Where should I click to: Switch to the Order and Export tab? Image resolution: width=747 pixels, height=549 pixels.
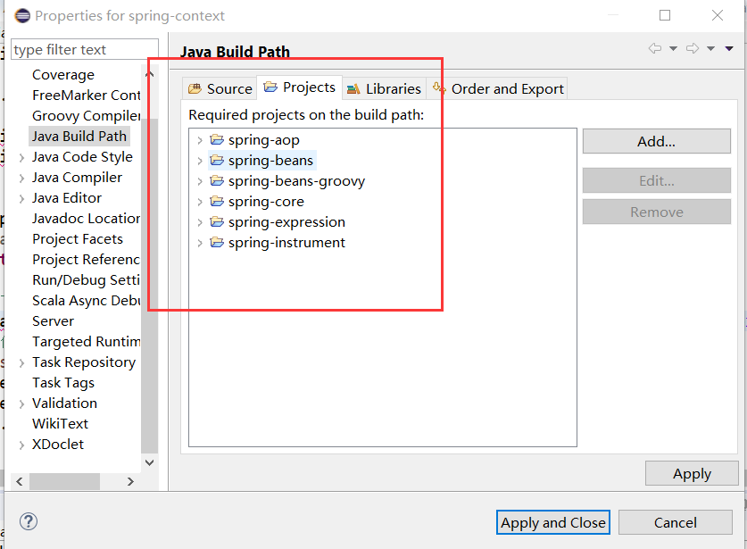(x=497, y=88)
